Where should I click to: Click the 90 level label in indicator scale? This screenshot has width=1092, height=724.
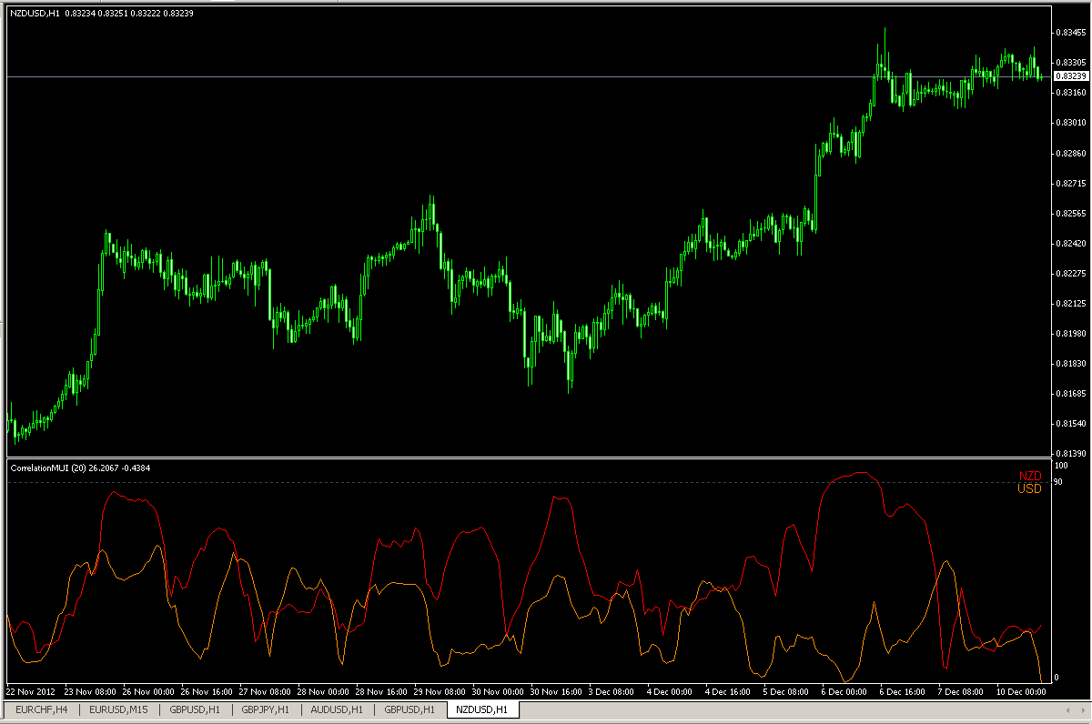1057,481
